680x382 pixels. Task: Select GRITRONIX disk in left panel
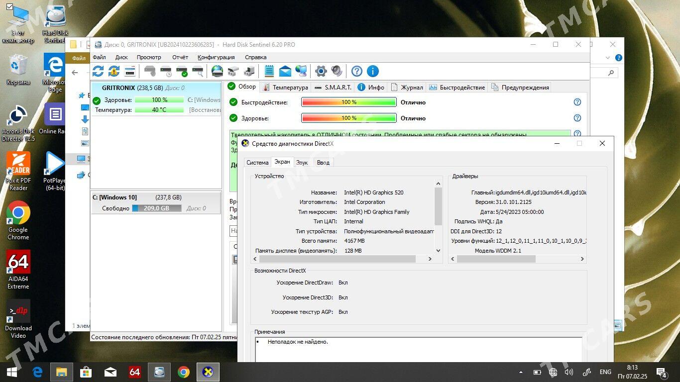tap(156, 98)
